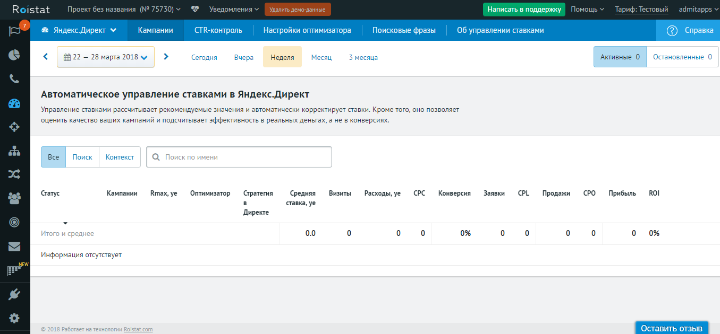Open the people group sidebar icon
720x334 pixels.
(14, 198)
